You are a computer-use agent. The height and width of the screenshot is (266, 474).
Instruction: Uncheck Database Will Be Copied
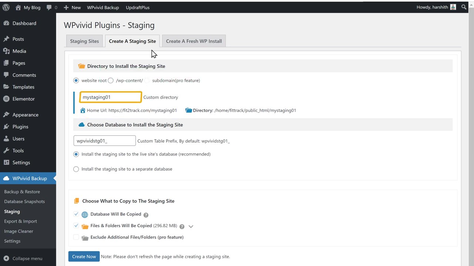click(76, 214)
